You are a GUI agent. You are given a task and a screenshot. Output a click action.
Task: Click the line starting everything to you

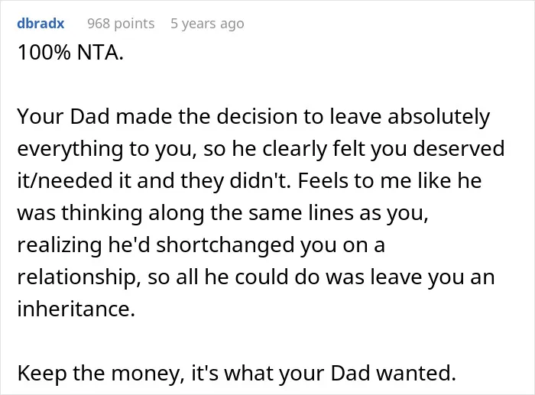(x=261, y=149)
